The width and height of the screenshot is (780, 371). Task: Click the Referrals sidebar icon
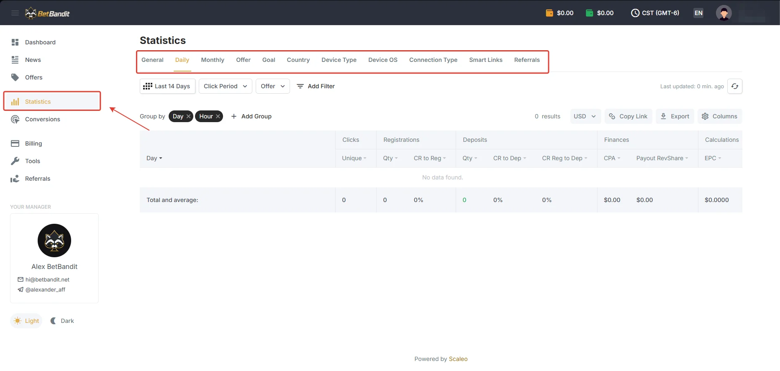[x=15, y=179]
